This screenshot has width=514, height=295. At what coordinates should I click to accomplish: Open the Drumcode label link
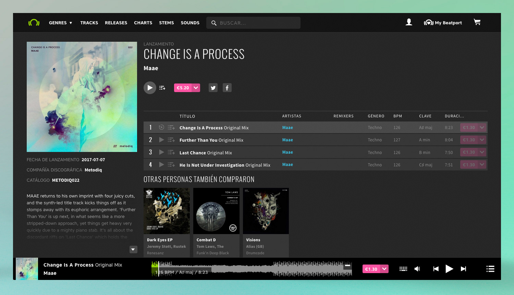tap(255, 253)
